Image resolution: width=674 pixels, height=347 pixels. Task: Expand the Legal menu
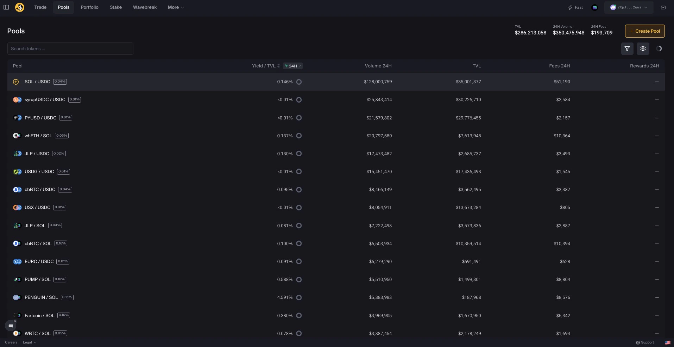[x=30, y=342]
